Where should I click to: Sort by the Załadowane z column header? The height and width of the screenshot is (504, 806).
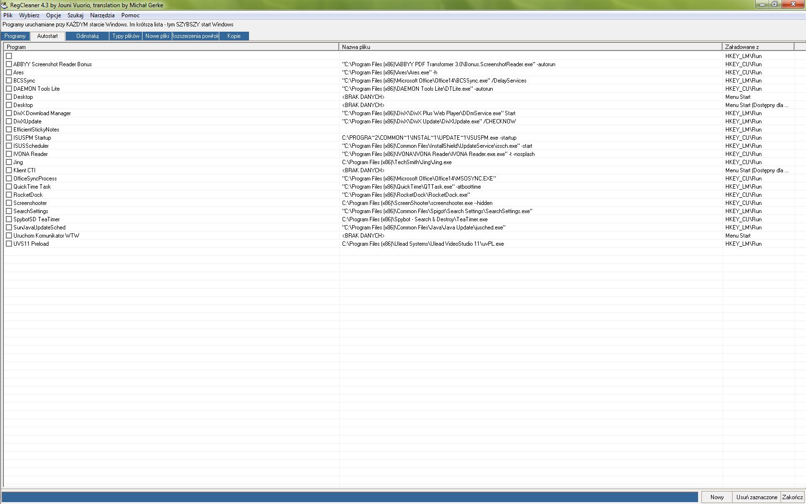pyautogui.click(x=758, y=47)
